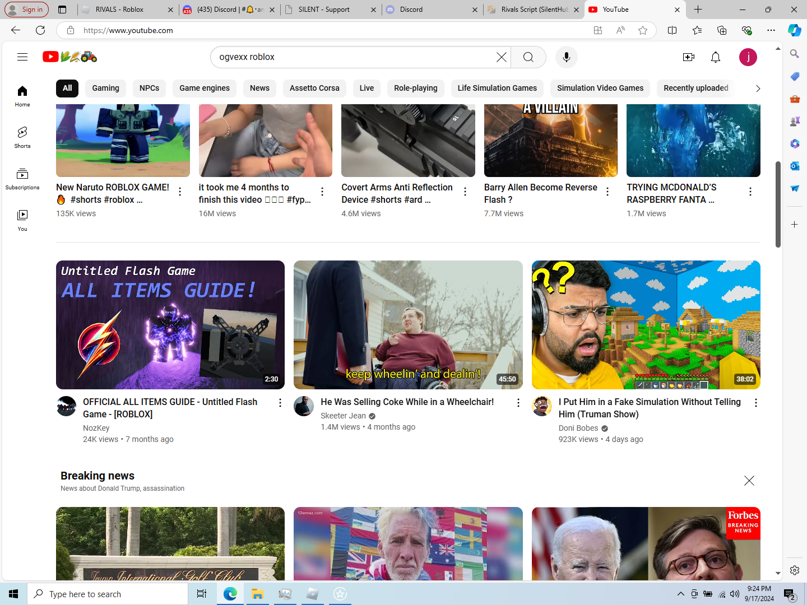
Task: Open the NozKey channel name link
Action: [96, 428]
